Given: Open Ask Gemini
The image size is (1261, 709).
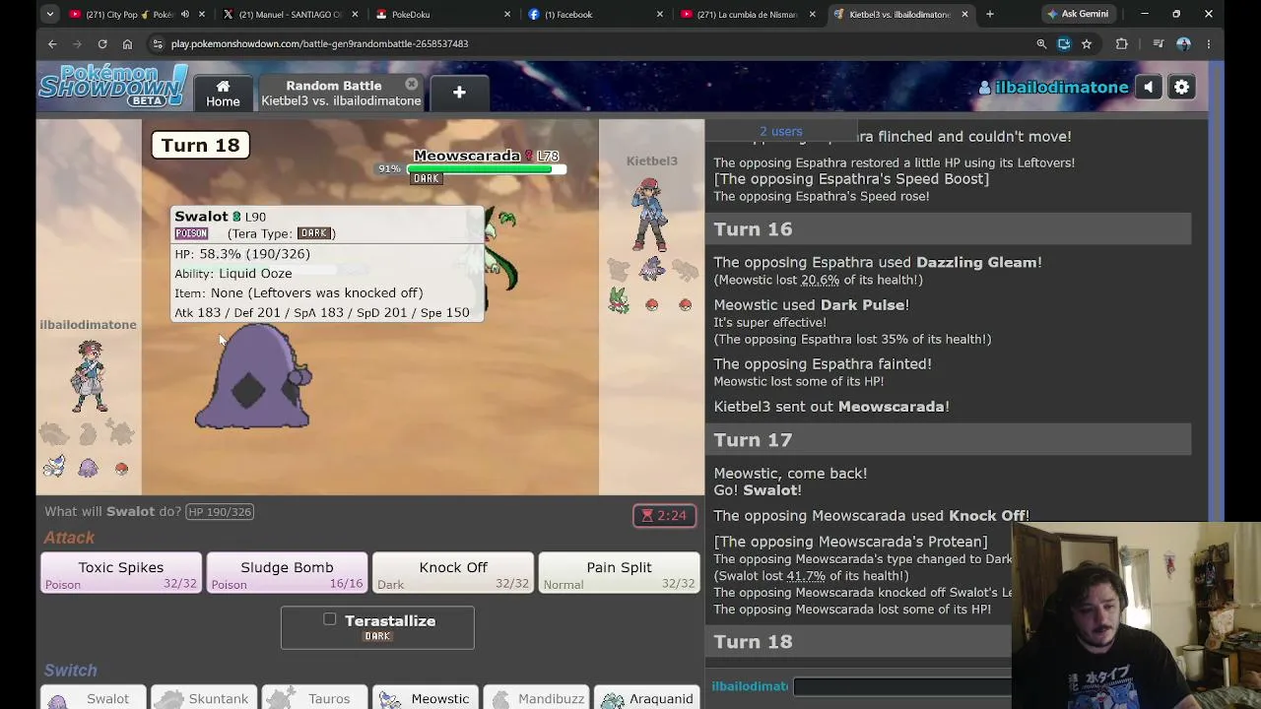Looking at the screenshot, I should 1078,14.
